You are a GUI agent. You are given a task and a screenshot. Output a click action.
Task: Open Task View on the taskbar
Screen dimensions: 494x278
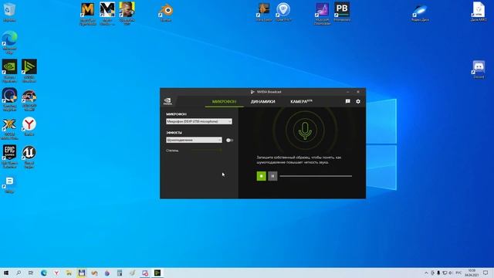(x=31, y=273)
